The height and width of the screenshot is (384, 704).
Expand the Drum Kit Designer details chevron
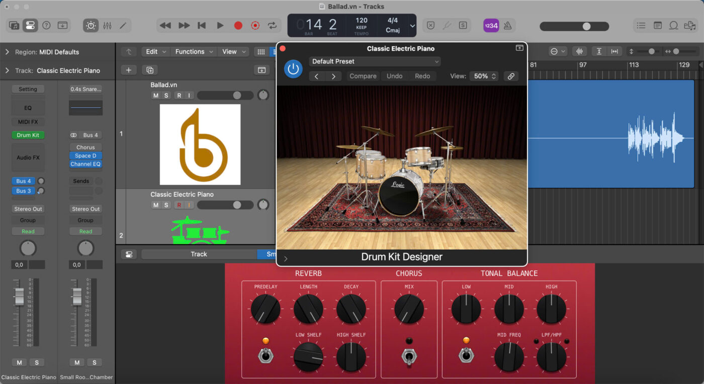(x=286, y=259)
